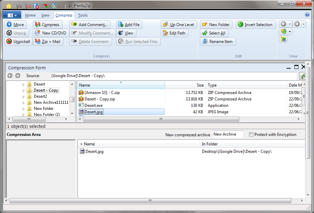Click the Add File button
The width and height of the screenshot is (314, 213).
point(129,25)
